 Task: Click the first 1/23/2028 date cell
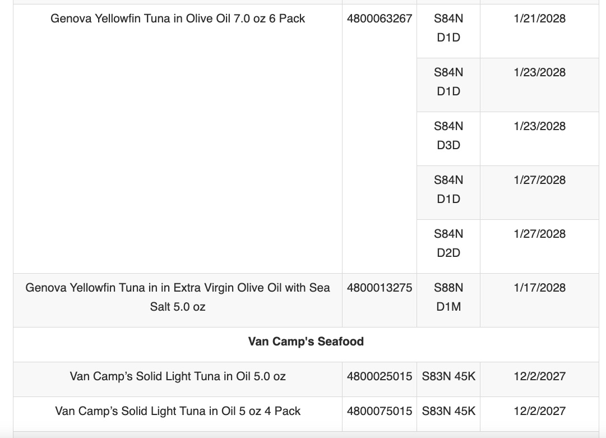[x=539, y=72]
